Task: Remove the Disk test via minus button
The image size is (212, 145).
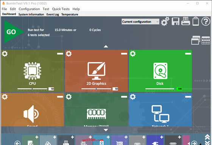Action: point(188,54)
